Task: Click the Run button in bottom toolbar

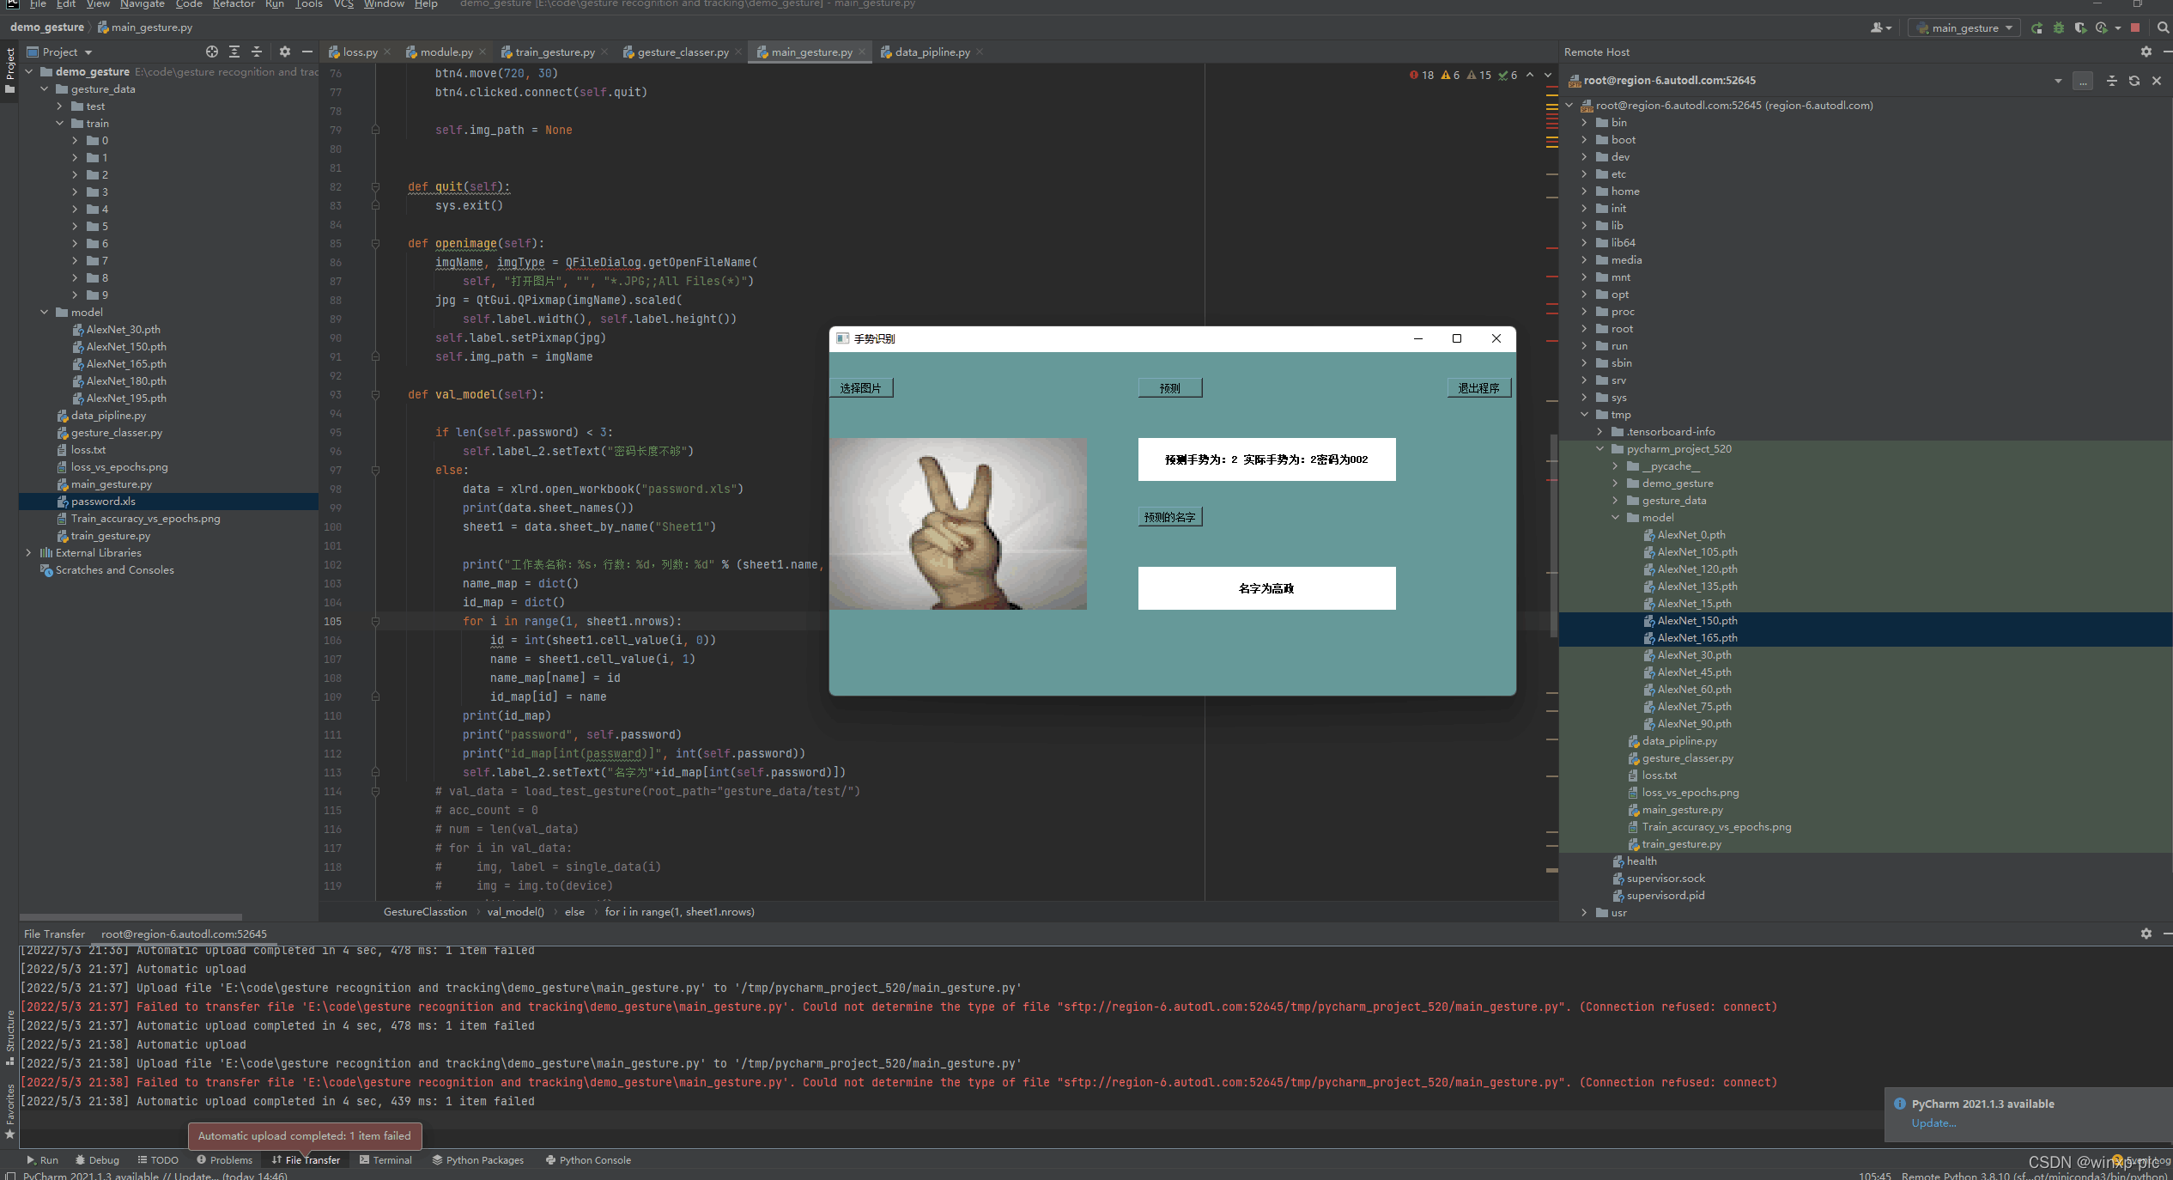Action: [42, 1159]
